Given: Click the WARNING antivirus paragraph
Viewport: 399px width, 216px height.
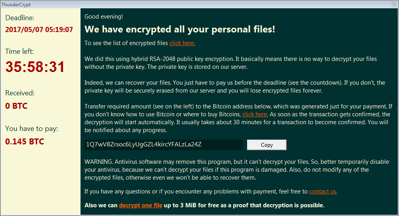Looking at the screenshot, I should pyautogui.click(x=237, y=170).
